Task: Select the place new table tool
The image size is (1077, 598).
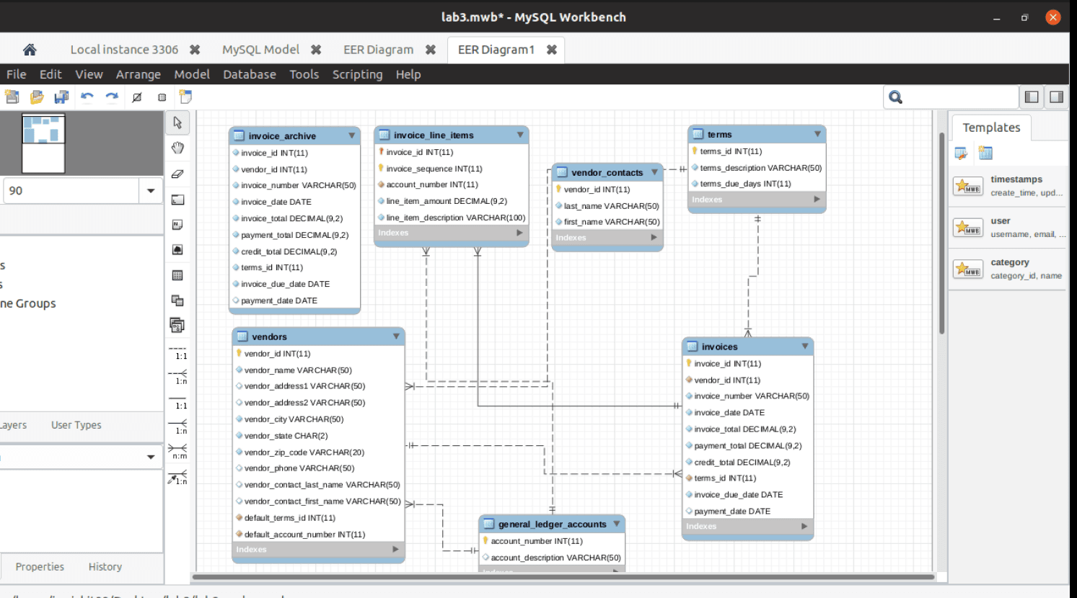Action: pyautogui.click(x=177, y=275)
